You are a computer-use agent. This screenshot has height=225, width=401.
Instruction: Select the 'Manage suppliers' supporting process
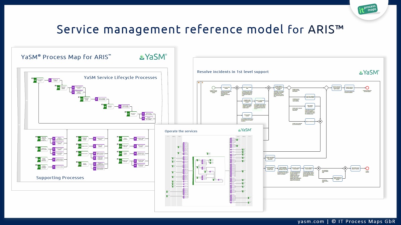(x=124, y=153)
